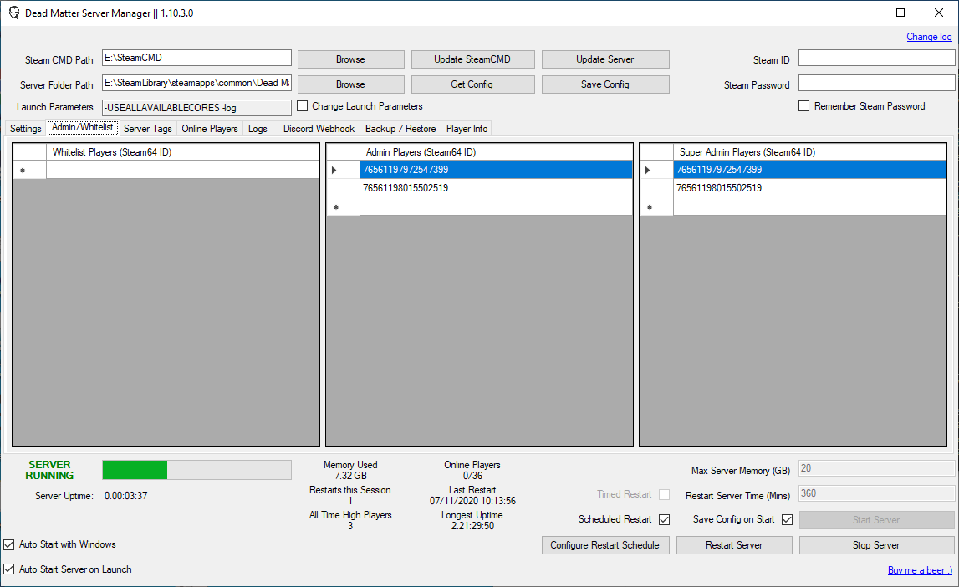959x587 pixels.
Task: Uncheck Auto Start with Windows
Action: click(x=8, y=544)
